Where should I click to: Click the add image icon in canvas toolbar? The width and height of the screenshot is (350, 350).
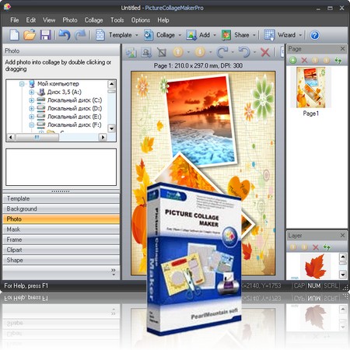[131, 52]
